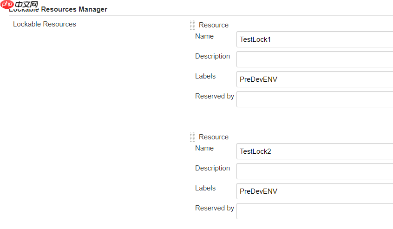Image resolution: width=393 pixels, height=229 pixels.
Task: Click the Name label beside TestLock1
Action: (x=204, y=36)
